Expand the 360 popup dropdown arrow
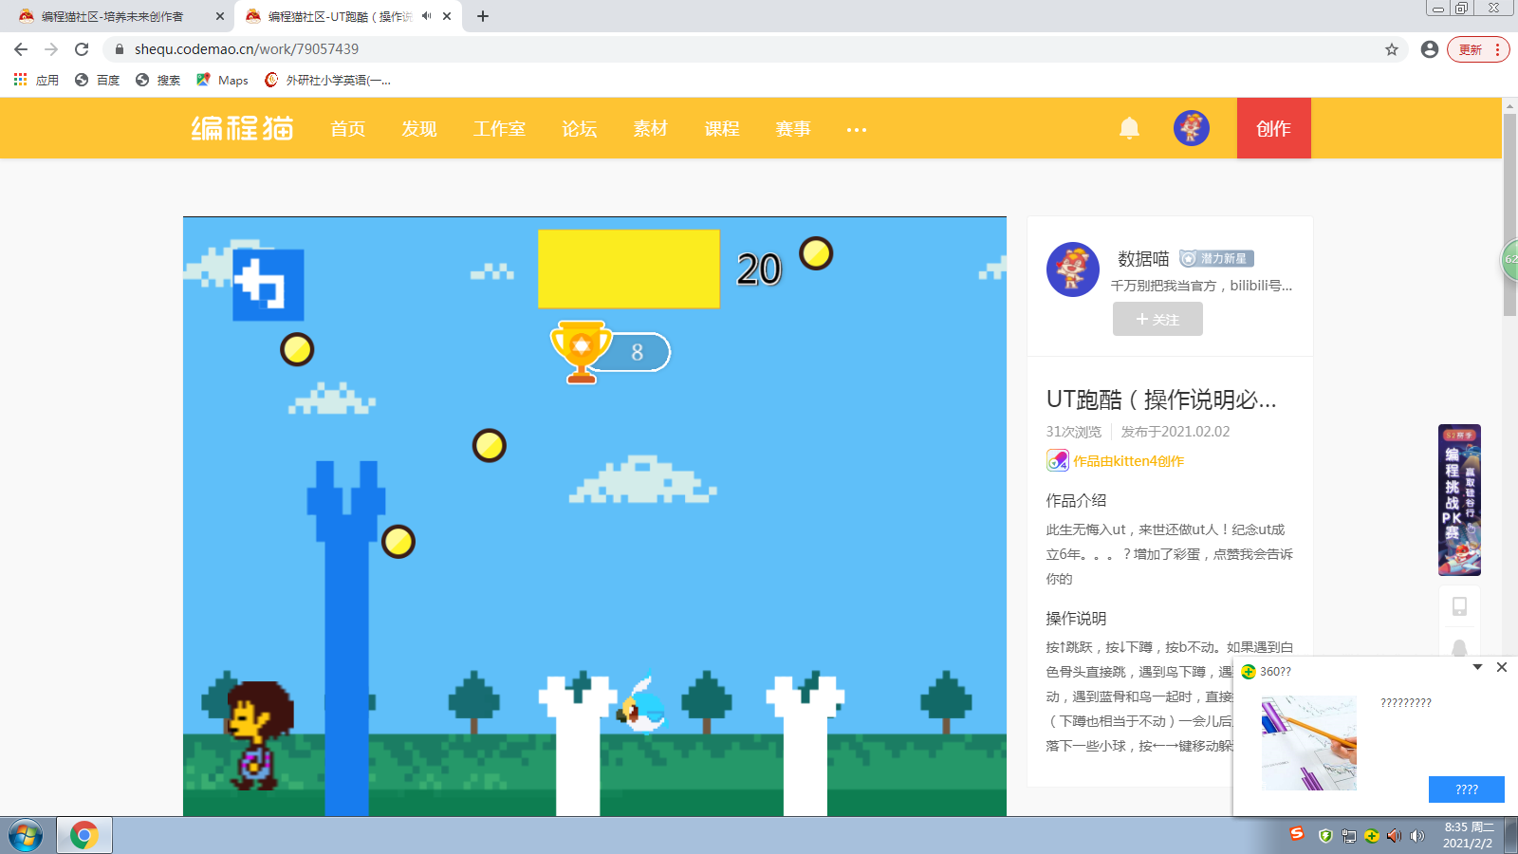Viewport: 1518px width, 854px height. point(1477,667)
